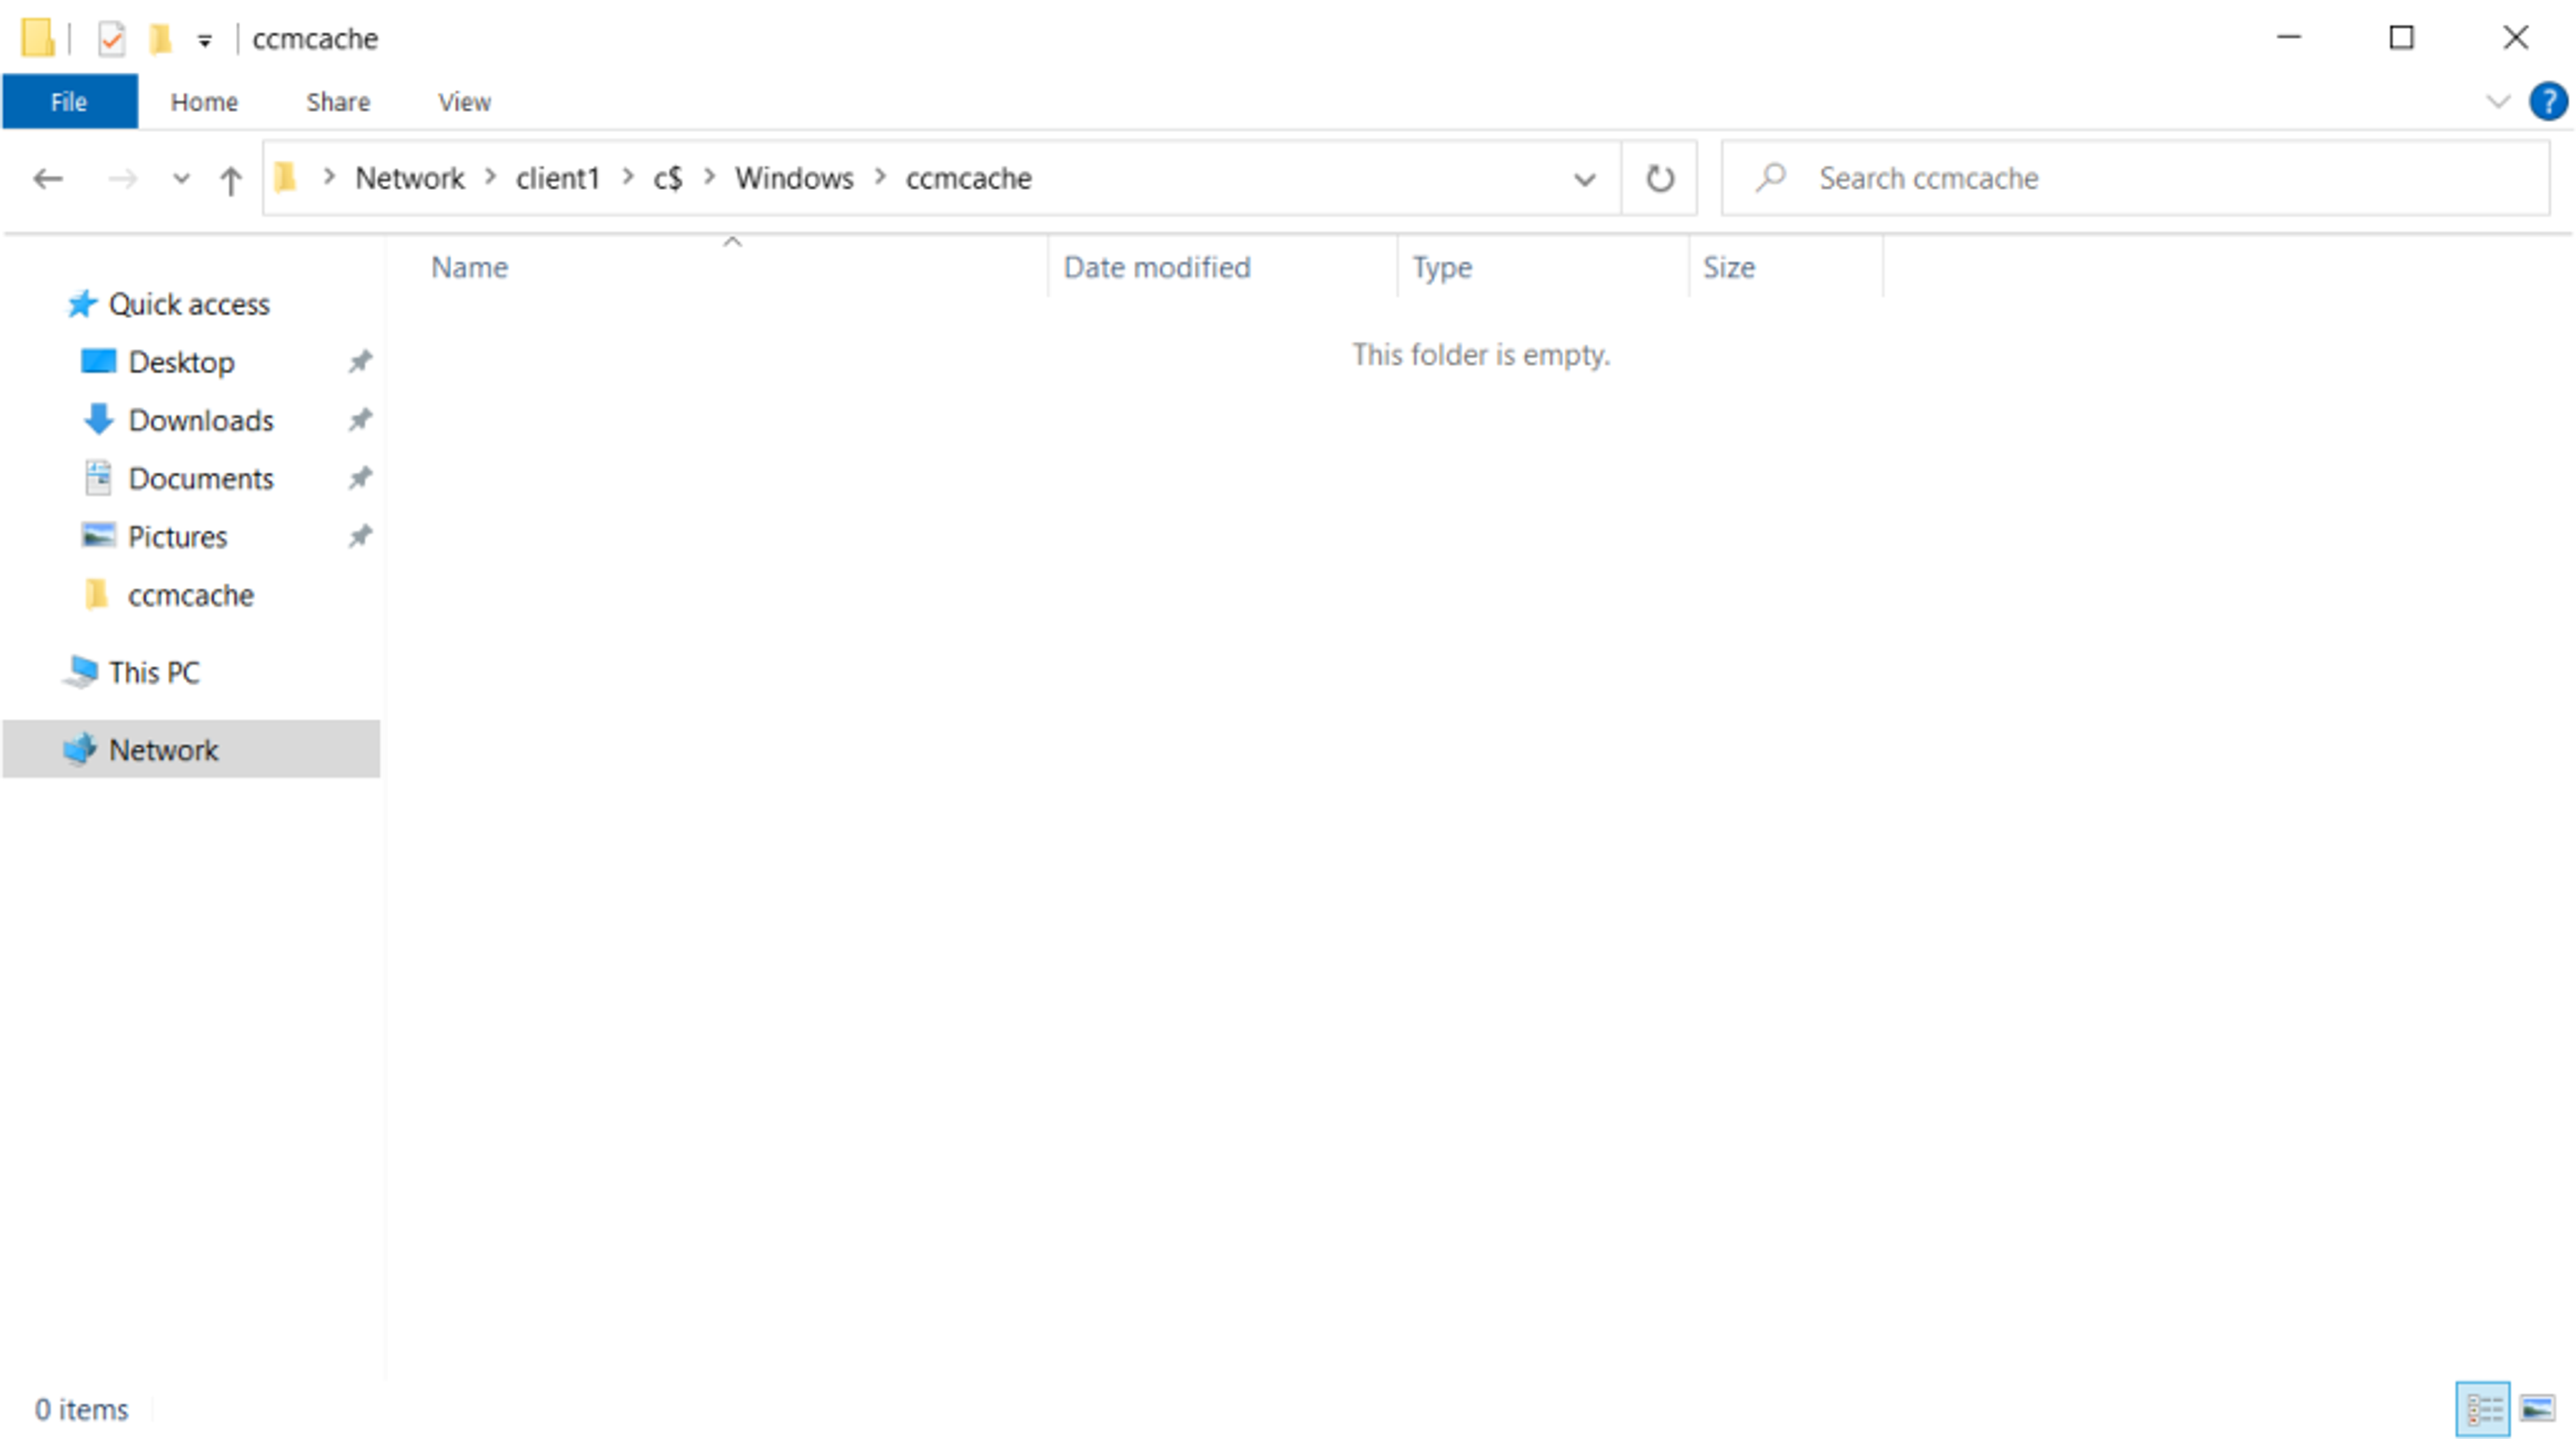Click the Search ccmcache field
2576x1439 pixels.
click(2135, 179)
